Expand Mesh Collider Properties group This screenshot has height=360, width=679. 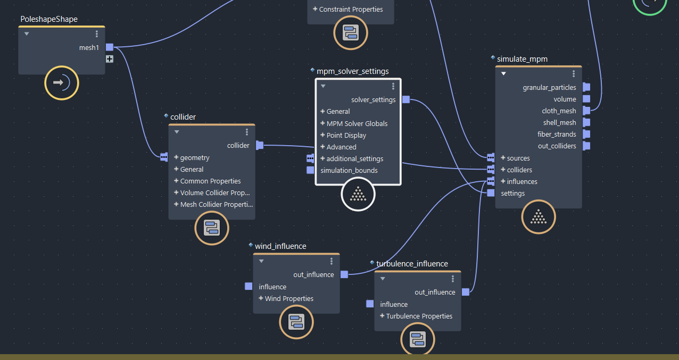pos(177,204)
